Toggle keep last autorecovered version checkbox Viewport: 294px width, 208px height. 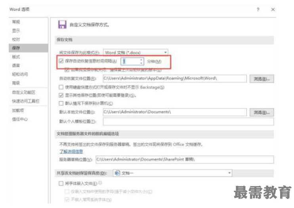pos(67,70)
